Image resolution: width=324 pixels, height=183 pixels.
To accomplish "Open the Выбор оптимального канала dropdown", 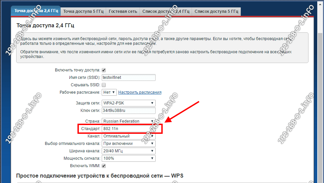I will [x=129, y=144].
